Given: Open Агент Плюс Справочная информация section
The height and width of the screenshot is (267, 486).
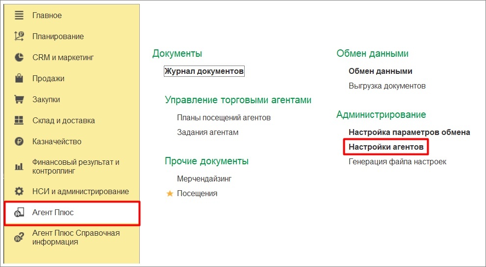Looking at the screenshot, I should pos(76,237).
